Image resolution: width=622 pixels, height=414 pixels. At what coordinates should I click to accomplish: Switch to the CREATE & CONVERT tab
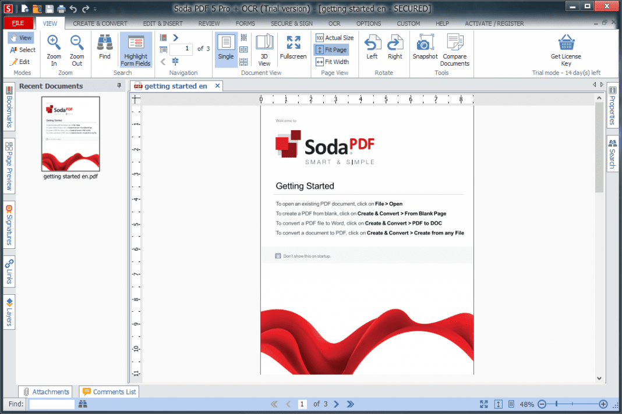pyautogui.click(x=100, y=23)
